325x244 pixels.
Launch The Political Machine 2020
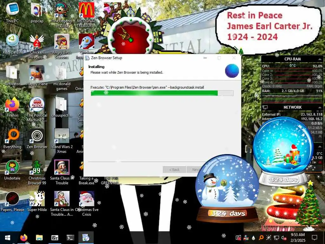point(37,109)
